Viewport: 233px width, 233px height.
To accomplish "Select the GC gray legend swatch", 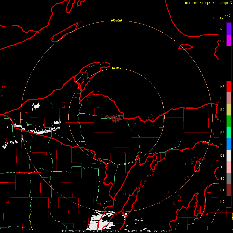I will click(x=229, y=178).
